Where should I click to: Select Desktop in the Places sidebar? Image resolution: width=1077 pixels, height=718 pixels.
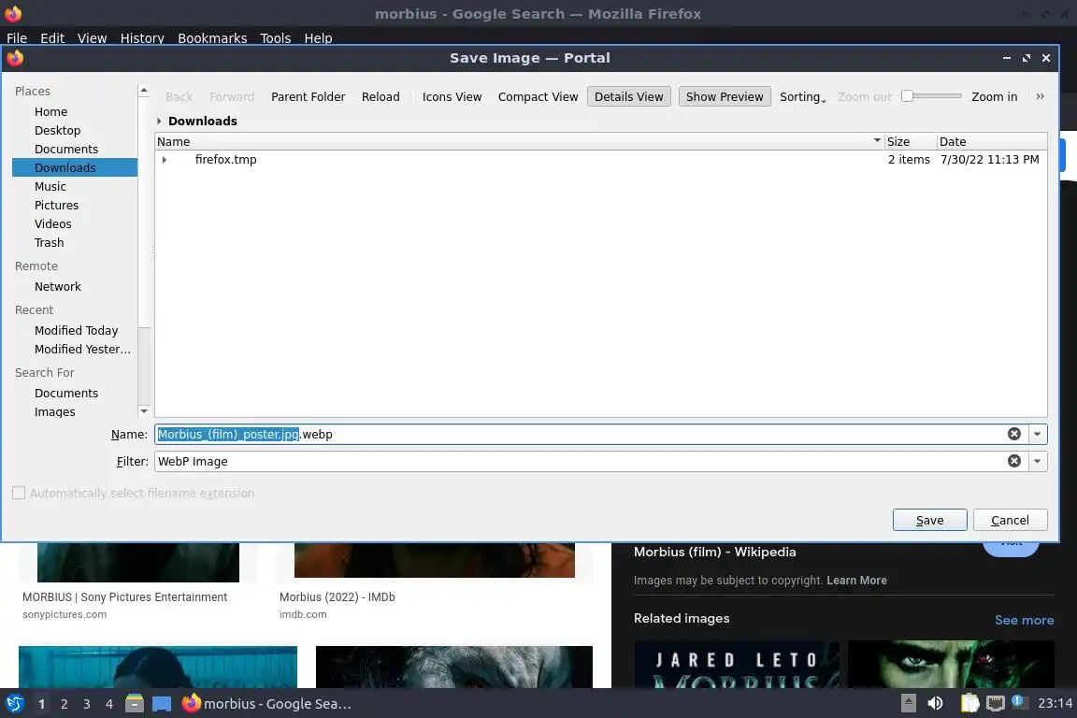(x=75, y=130)
